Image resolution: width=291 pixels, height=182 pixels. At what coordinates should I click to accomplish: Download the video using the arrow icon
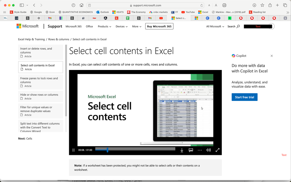182,150
